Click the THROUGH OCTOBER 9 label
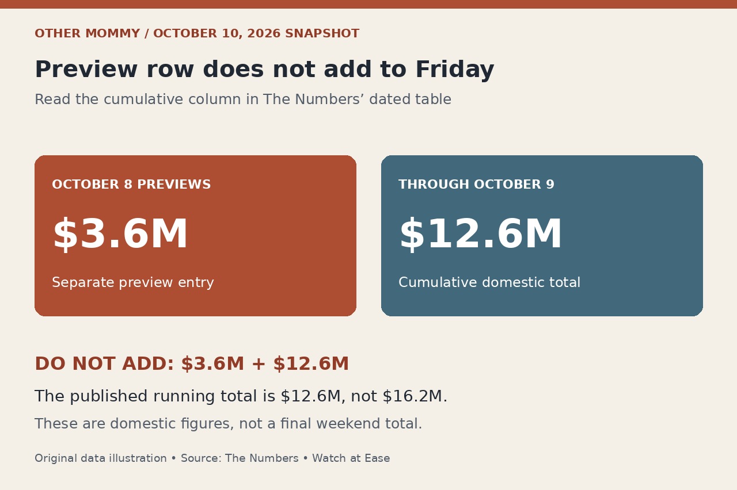Screen dimensions: 737x490 click(x=476, y=185)
